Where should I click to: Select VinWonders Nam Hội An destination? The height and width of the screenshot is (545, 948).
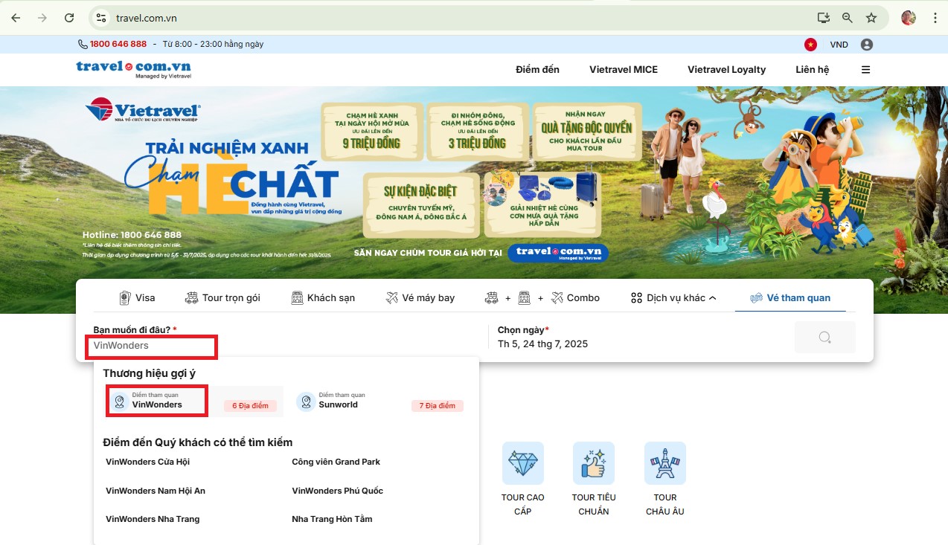tap(156, 491)
